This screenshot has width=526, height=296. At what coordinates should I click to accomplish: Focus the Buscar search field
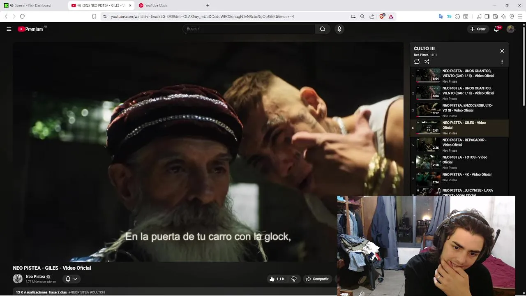pyautogui.click(x=249, y=29)
